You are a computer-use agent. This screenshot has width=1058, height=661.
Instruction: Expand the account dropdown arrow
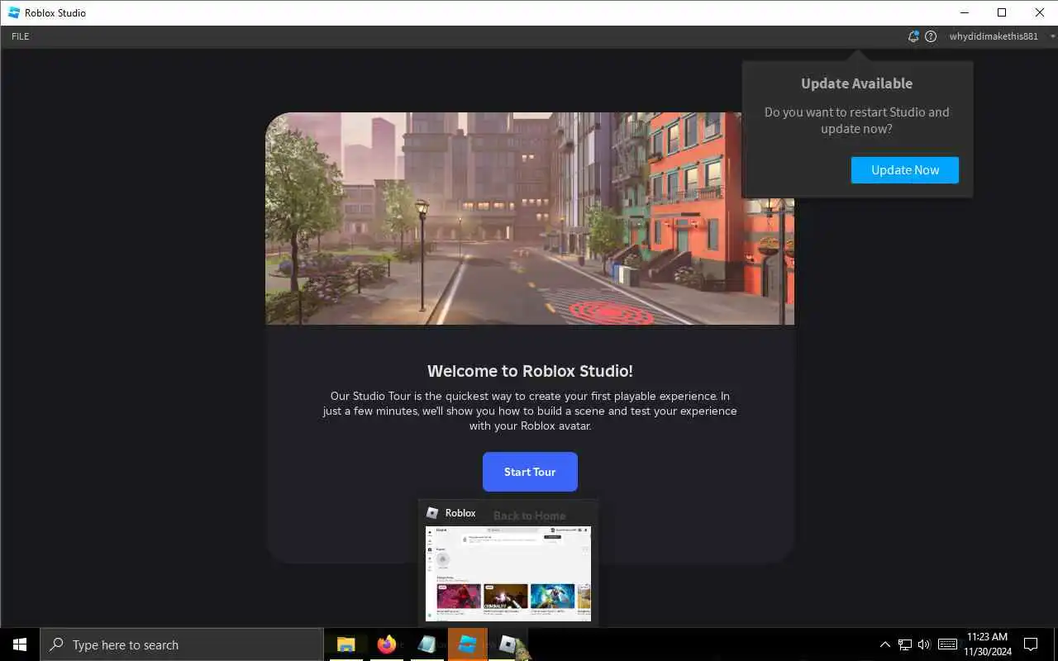click(x=1052, y=36)
